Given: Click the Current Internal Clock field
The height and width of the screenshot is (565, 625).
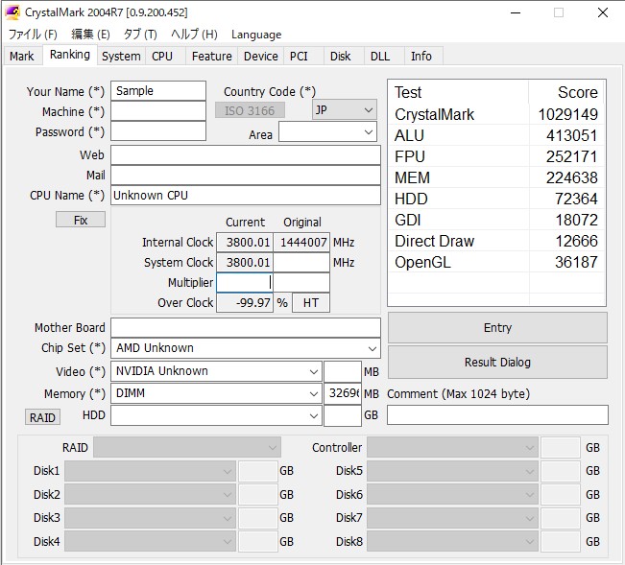Looking at the screenshot, I should [245, 242].
